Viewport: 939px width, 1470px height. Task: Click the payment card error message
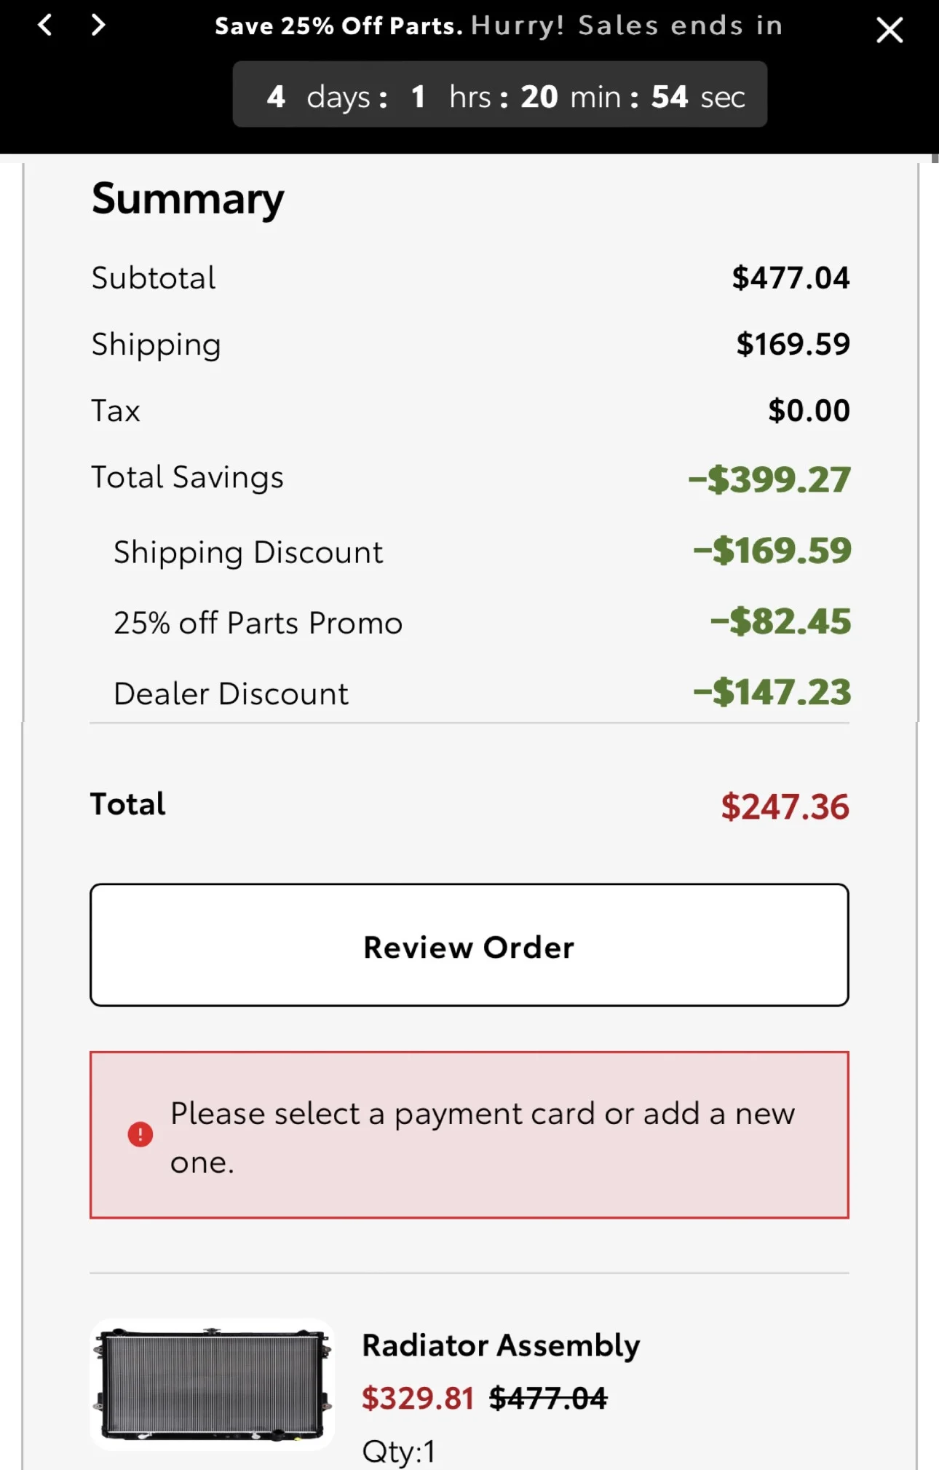pos(482,1137)
